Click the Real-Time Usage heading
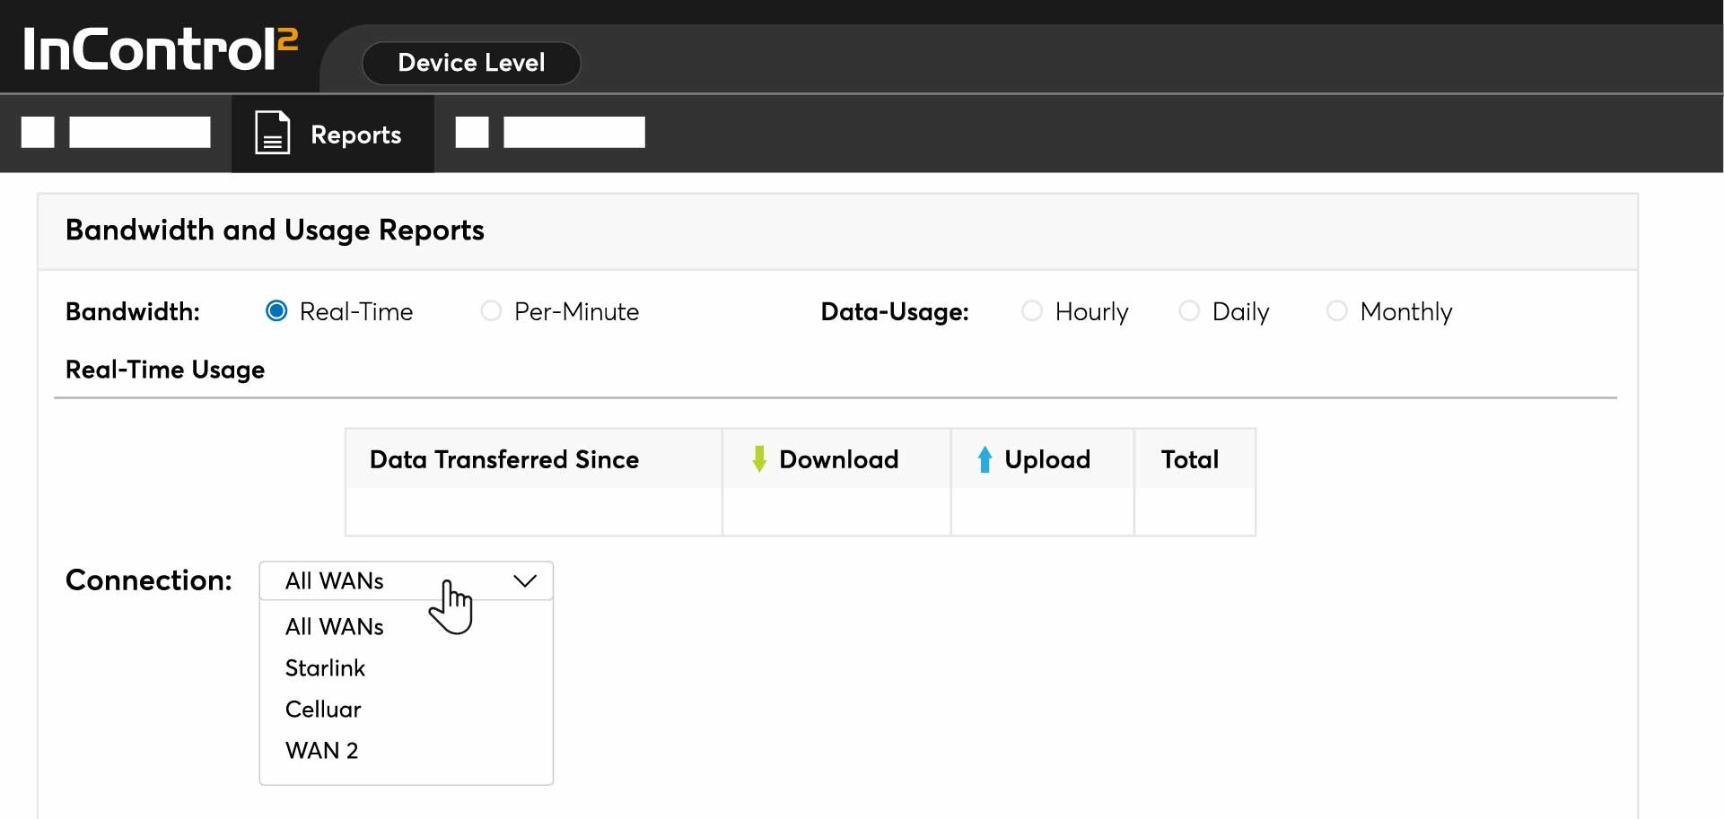The image size is (1724, 819). (165, 370)
